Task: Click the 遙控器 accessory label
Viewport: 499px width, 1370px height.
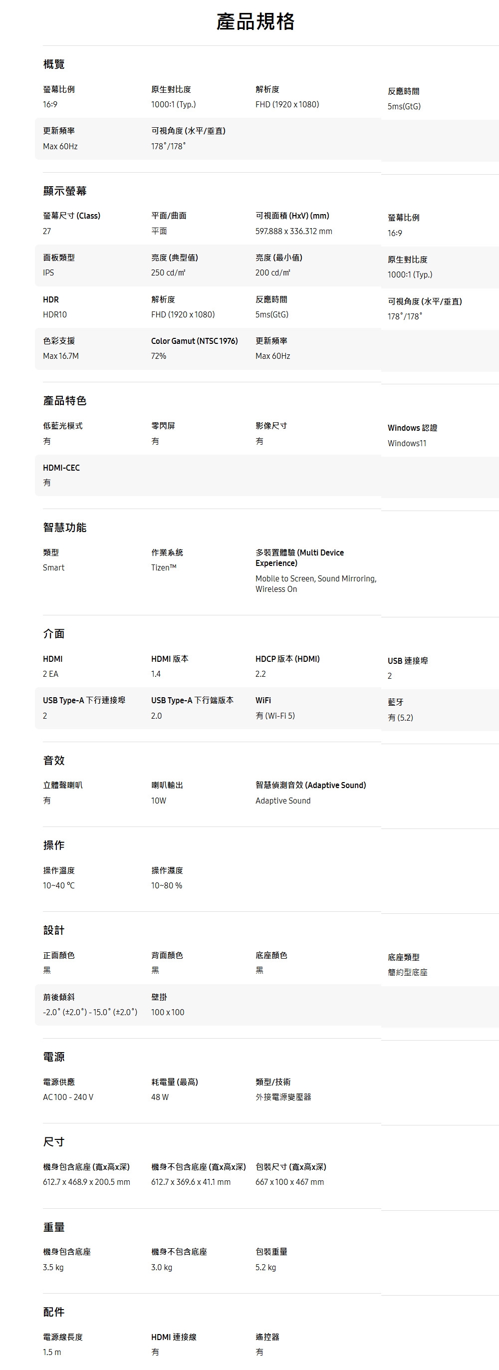Action: (267, 1337)
